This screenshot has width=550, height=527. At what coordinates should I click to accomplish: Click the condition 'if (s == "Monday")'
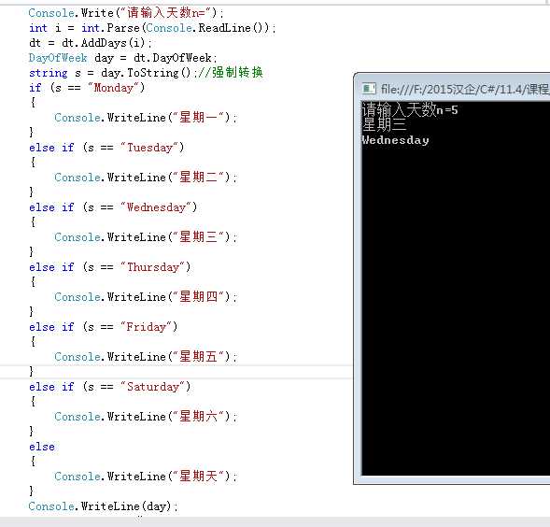click(87, 88)
